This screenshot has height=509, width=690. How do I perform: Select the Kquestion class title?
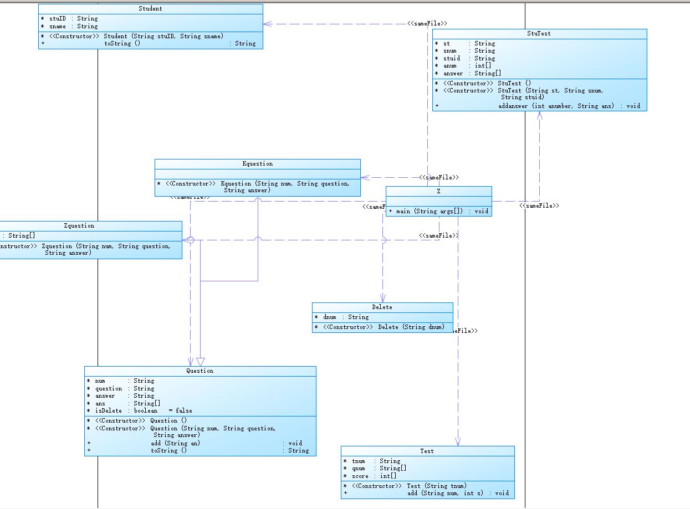(x=258, y=164)
